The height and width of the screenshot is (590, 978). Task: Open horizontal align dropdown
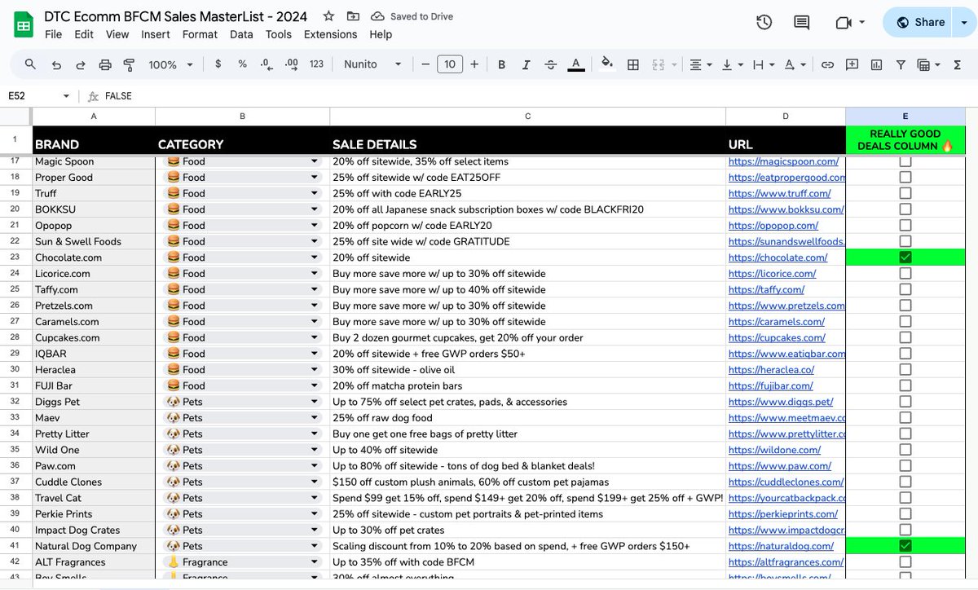[700, 64]
